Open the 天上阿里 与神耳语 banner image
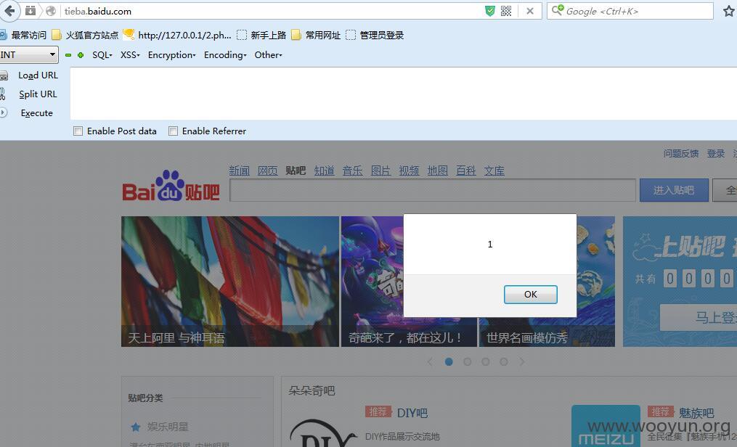 point(230,282)
